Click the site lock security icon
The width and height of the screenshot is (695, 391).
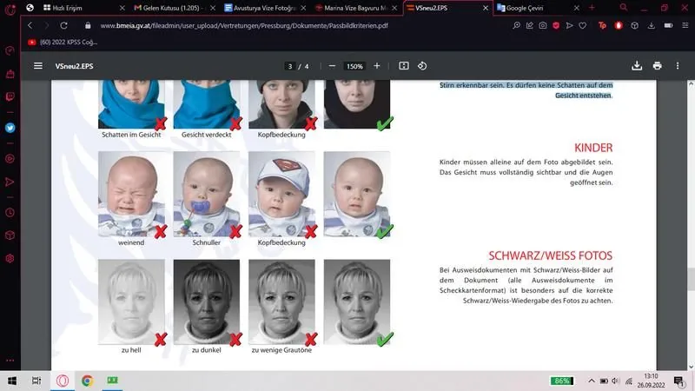(x=88, y=26)
